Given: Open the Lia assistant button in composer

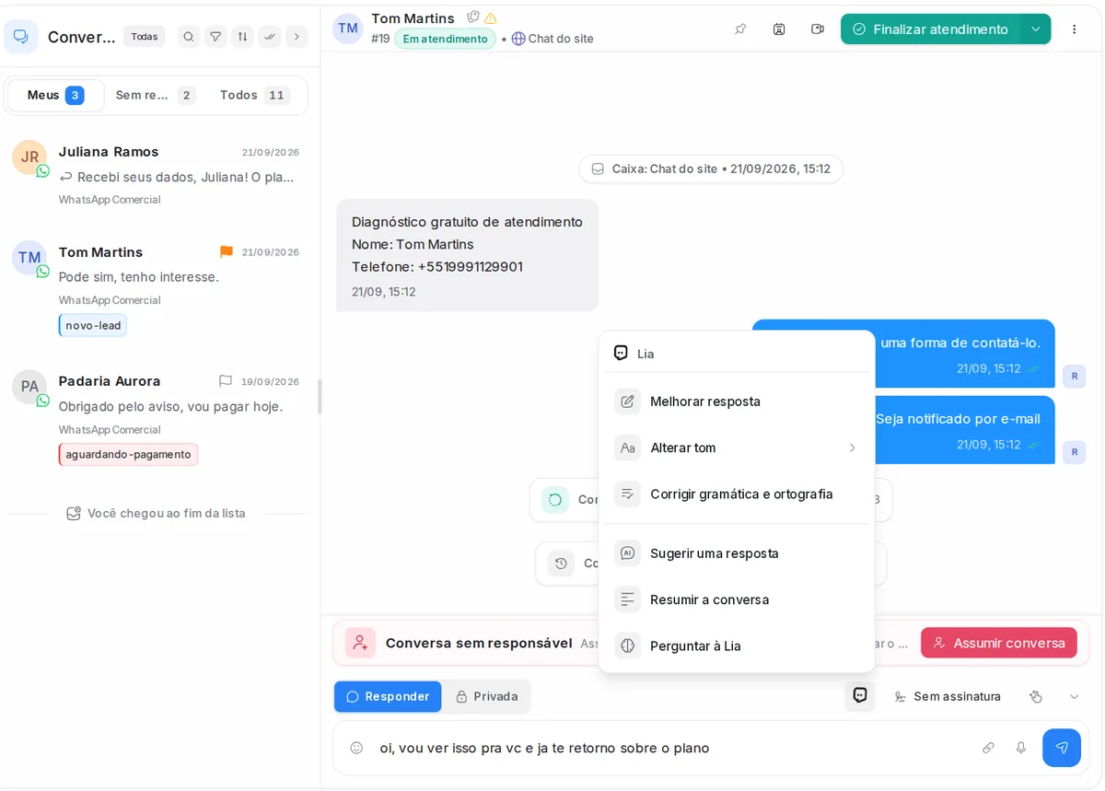Looking at the screenshot, I should point(860,696).
